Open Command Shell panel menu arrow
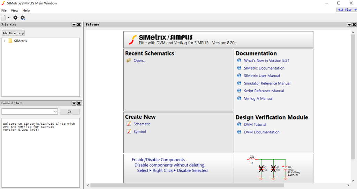 pos(74,103)
